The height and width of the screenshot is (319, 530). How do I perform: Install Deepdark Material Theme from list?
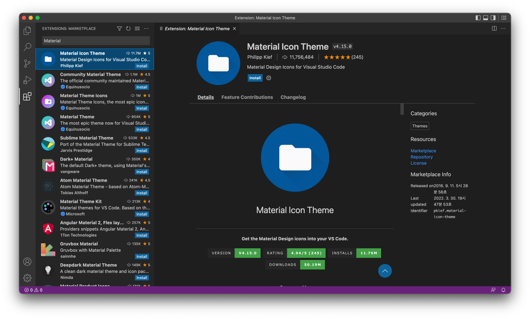(142, 278)
